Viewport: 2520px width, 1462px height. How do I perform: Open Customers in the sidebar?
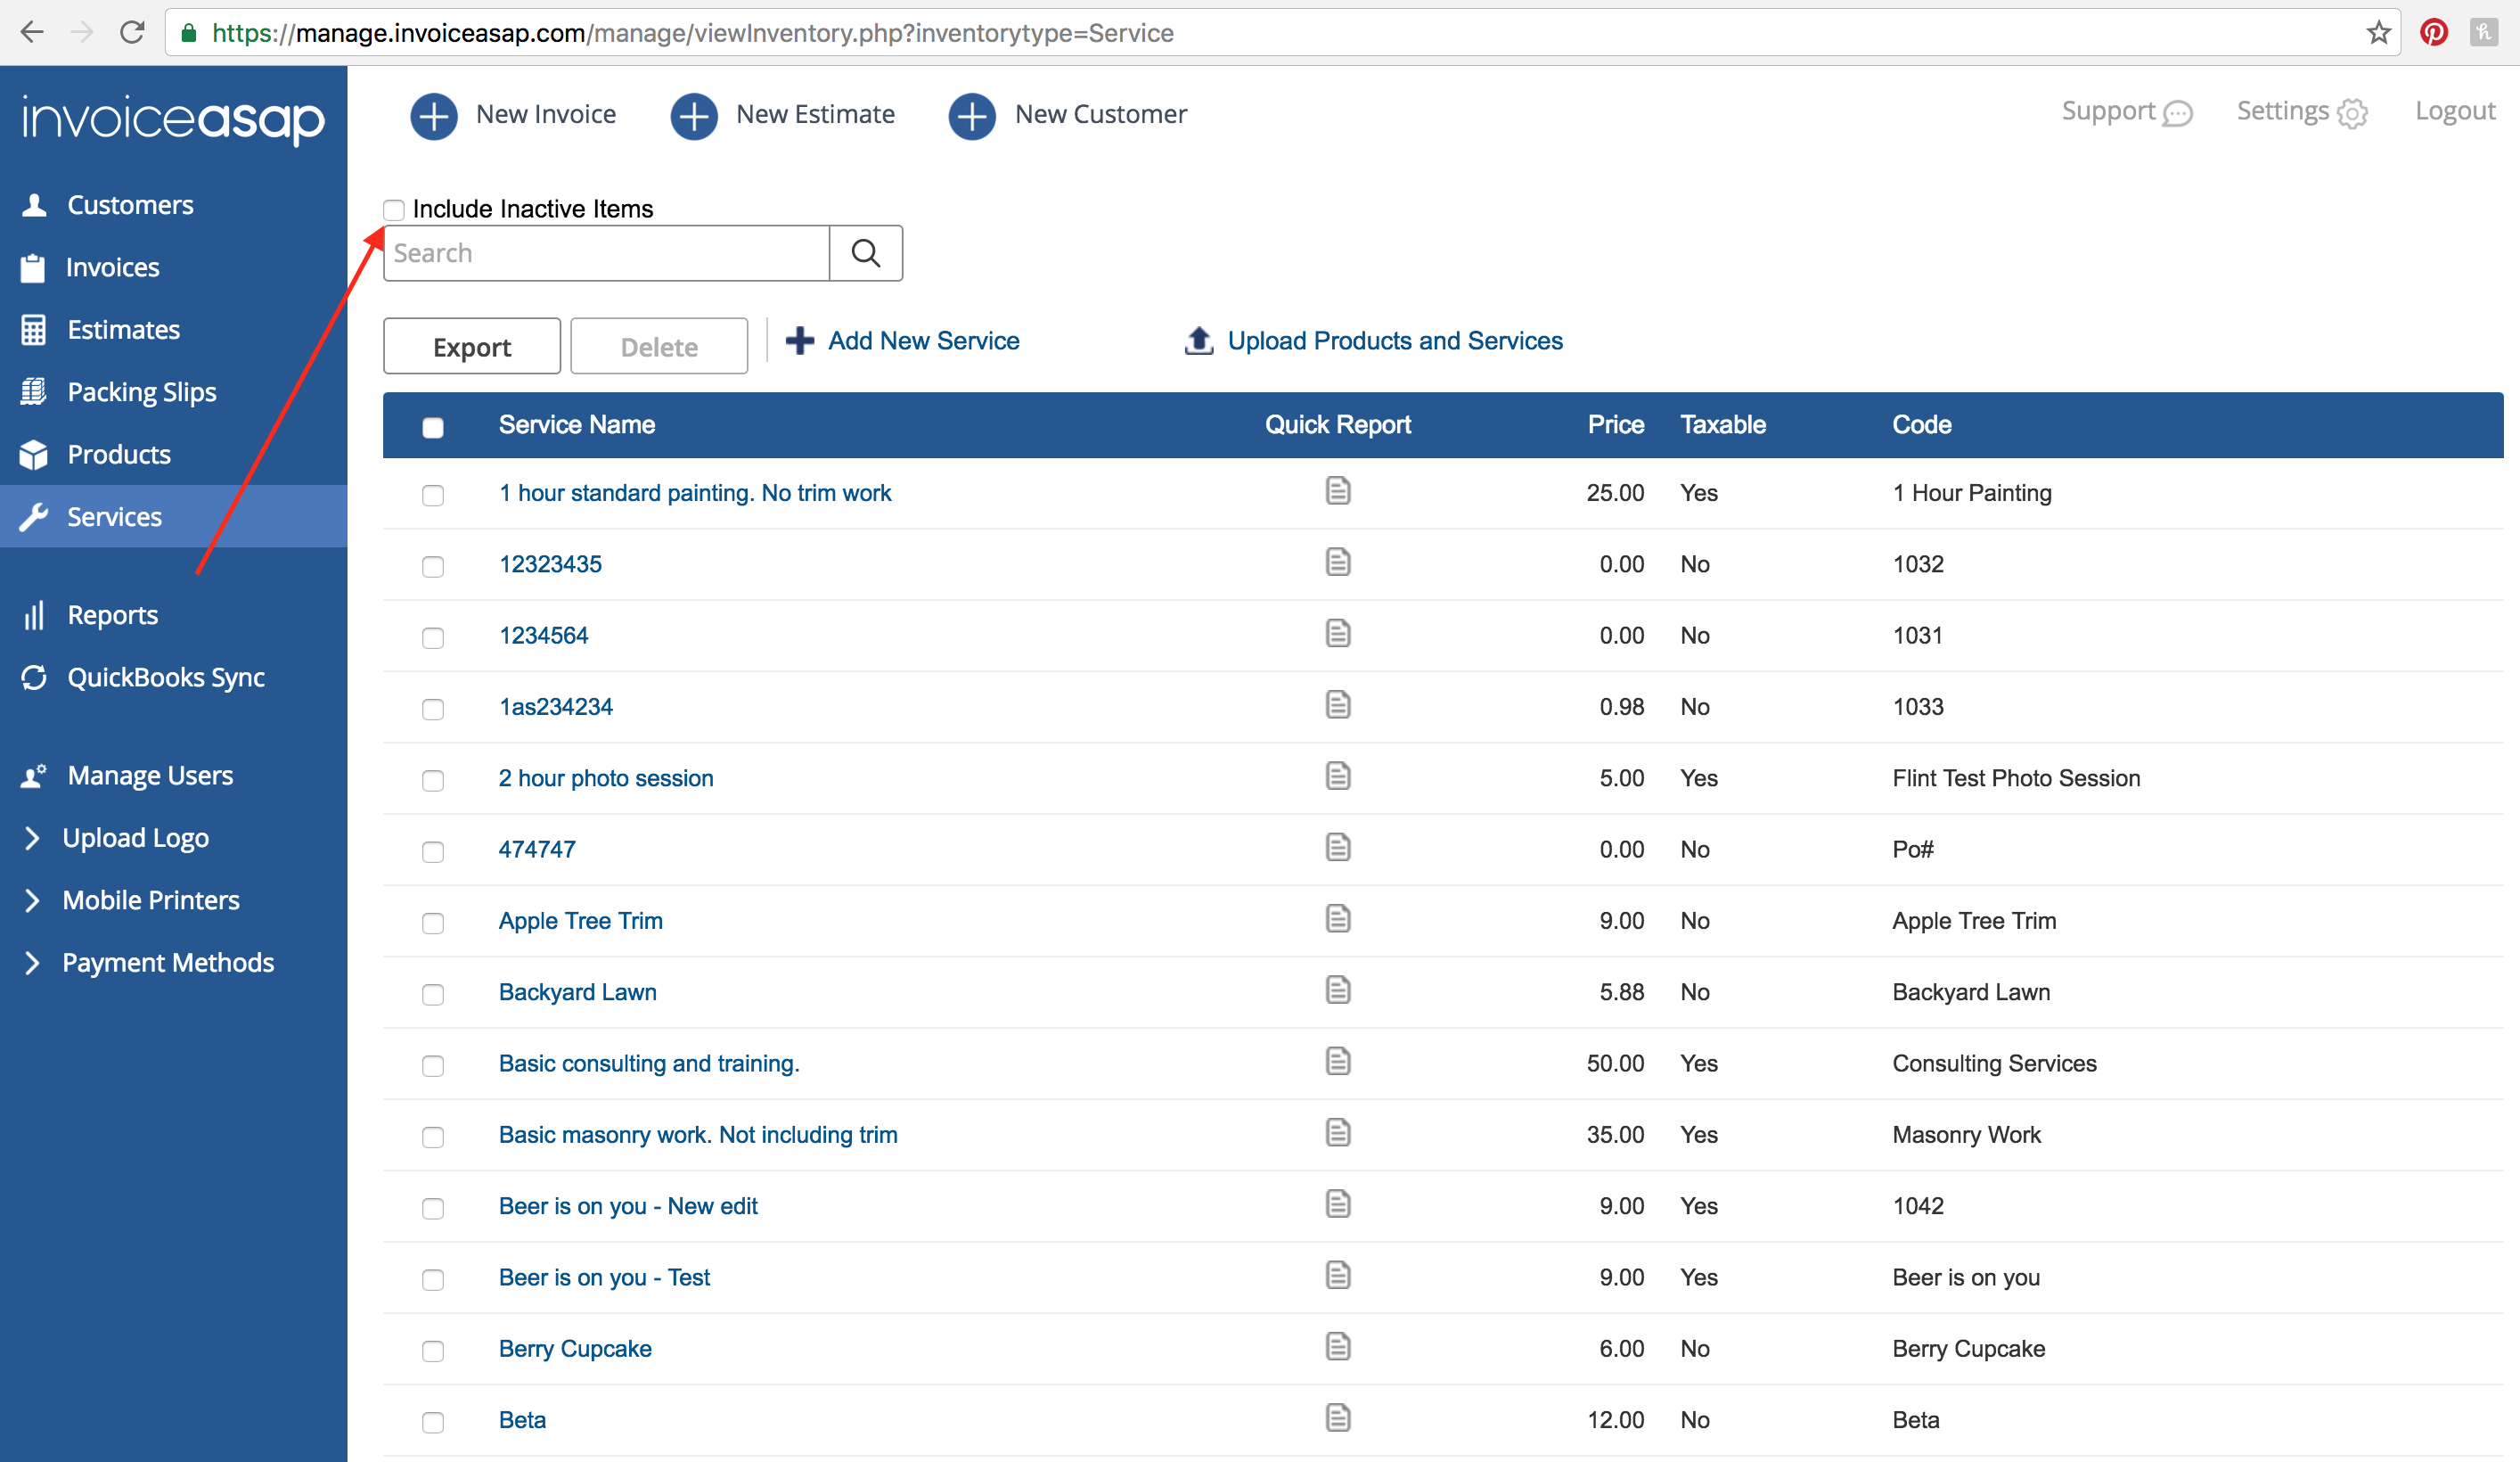[130, 205]
